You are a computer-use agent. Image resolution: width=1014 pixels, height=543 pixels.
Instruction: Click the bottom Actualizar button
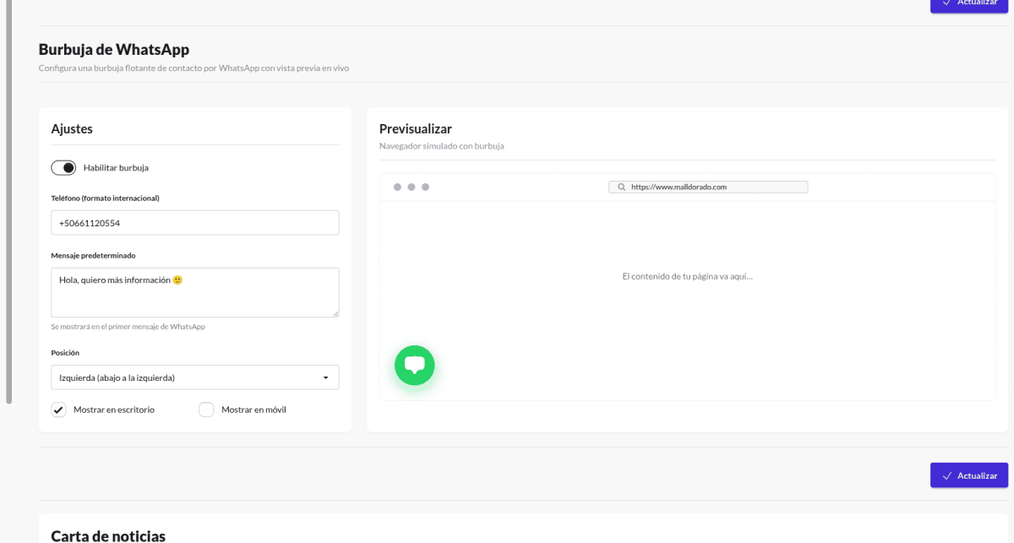click(x=968, y=475)
